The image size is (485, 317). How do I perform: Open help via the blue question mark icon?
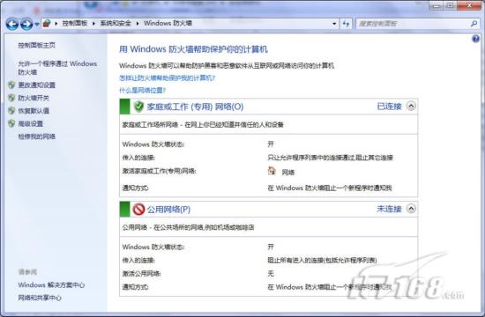pos(475,39)
